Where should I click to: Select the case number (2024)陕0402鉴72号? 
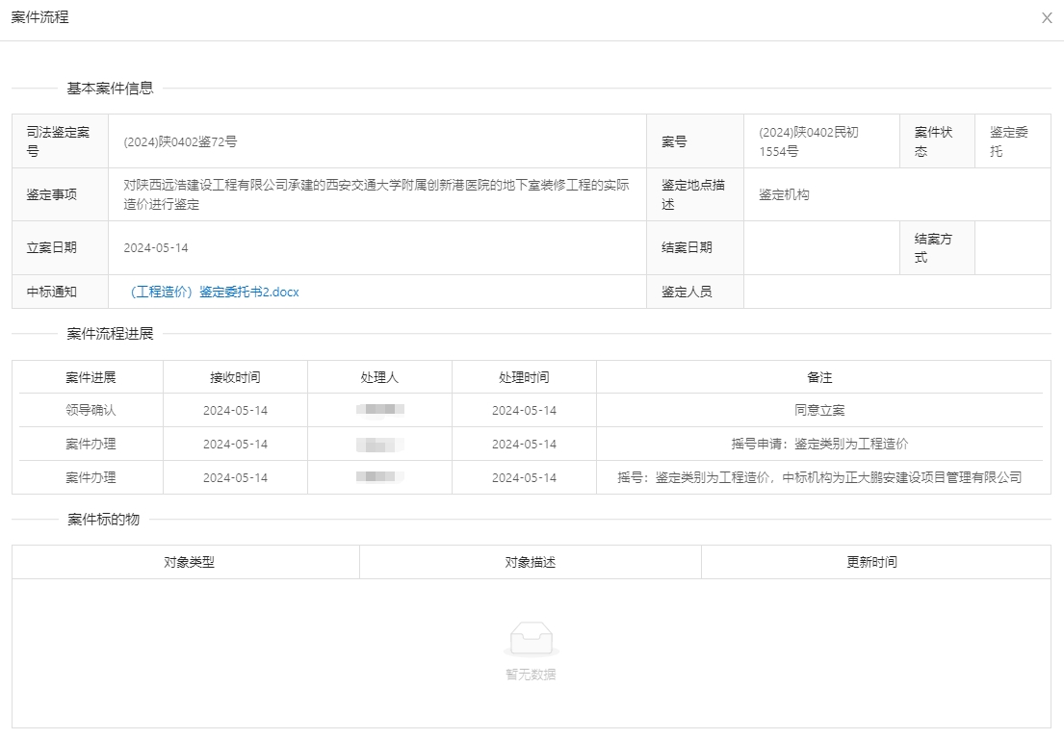pos(180,141)
